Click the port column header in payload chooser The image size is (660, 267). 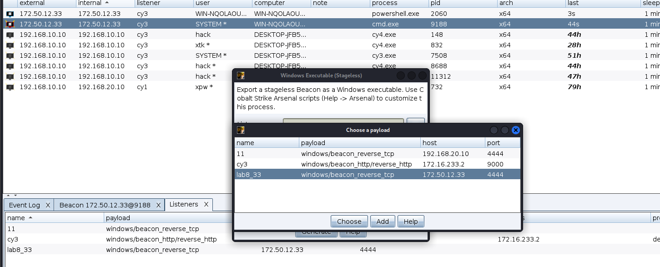click(x=502, y=143)
